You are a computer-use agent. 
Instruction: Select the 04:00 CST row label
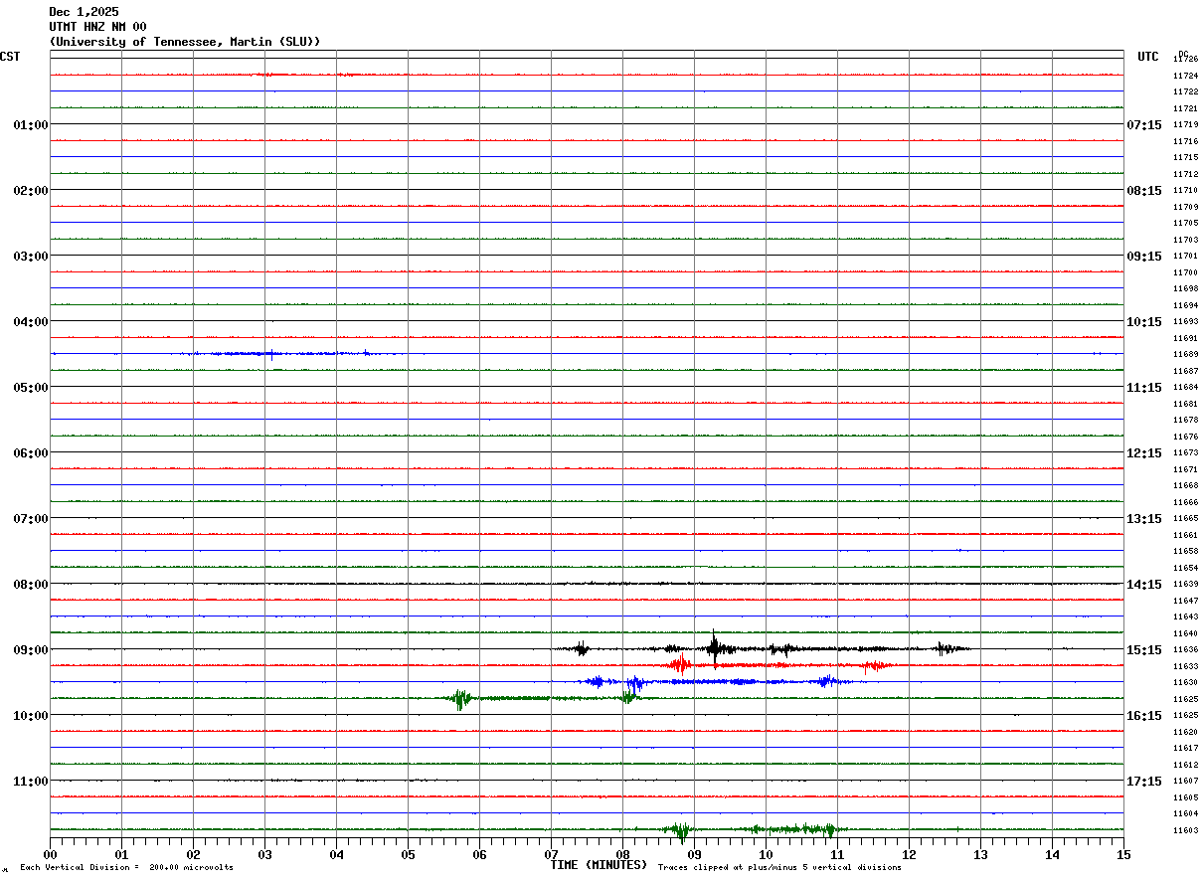(31, 322)
